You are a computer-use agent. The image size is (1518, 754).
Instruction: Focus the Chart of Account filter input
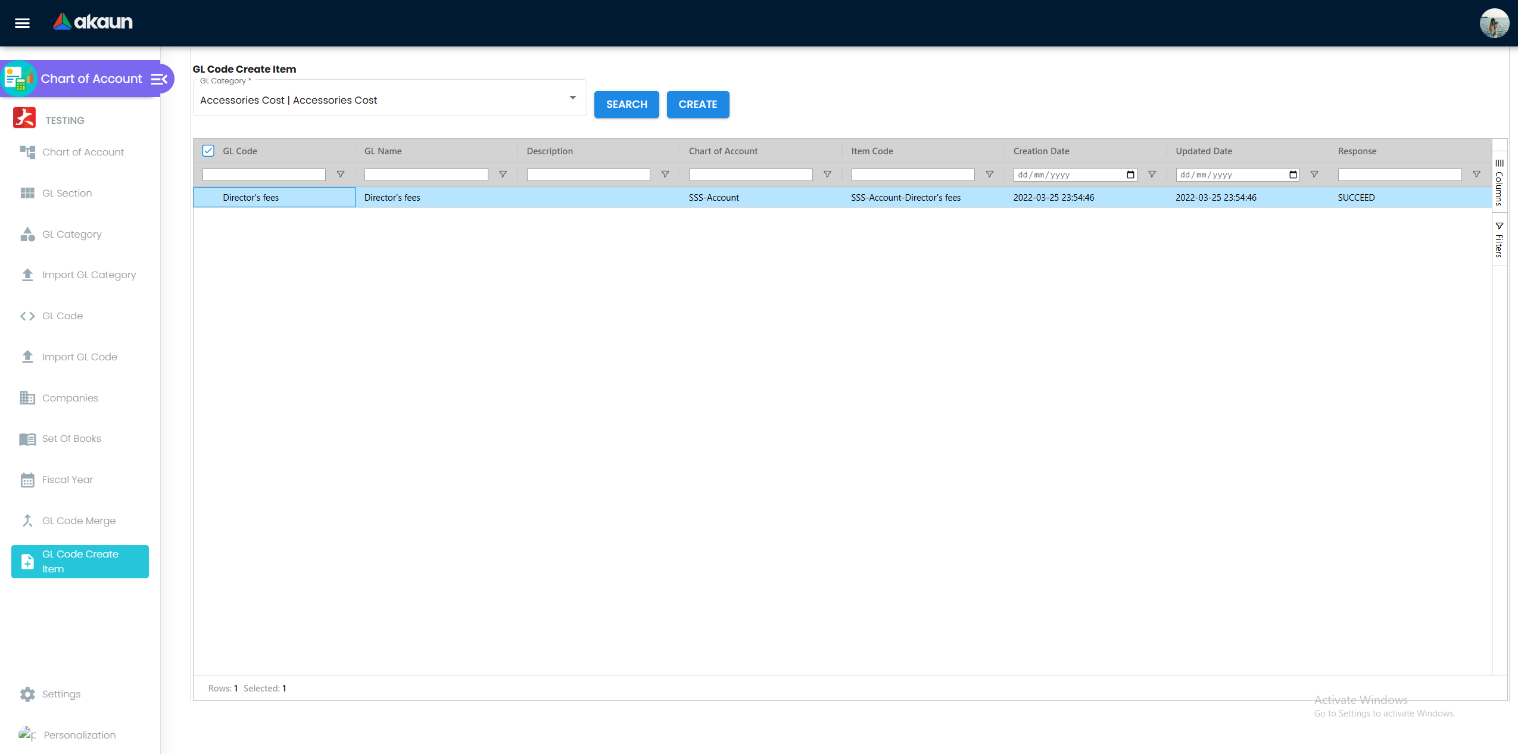pos(750,175)
